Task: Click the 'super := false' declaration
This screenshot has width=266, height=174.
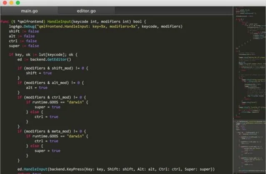Action: [24, 46]
